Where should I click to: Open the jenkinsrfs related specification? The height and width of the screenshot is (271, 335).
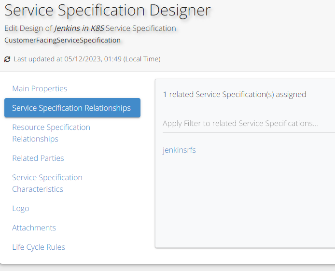tap(180, 150)
